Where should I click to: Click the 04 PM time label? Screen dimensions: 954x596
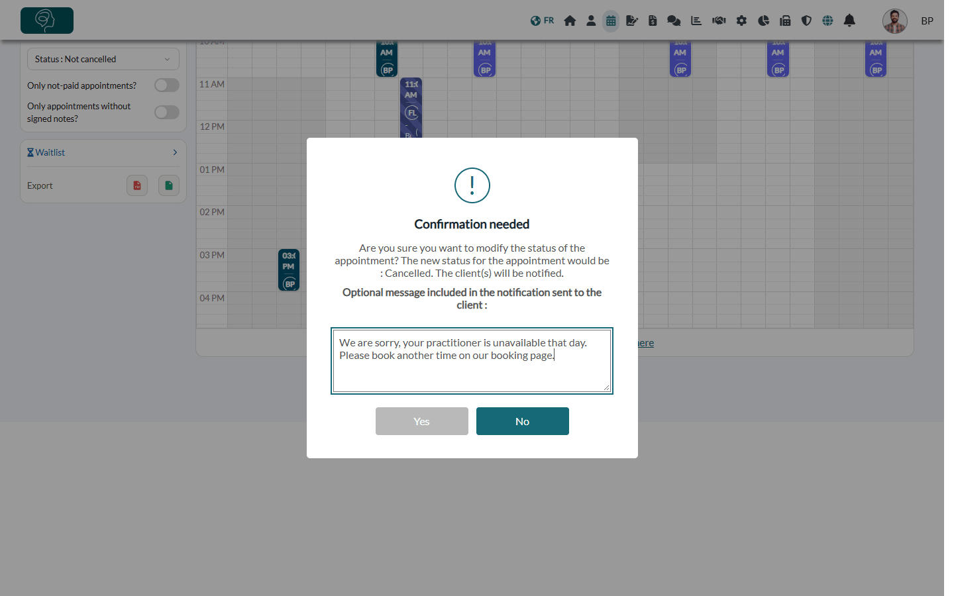tap(212, 298)
